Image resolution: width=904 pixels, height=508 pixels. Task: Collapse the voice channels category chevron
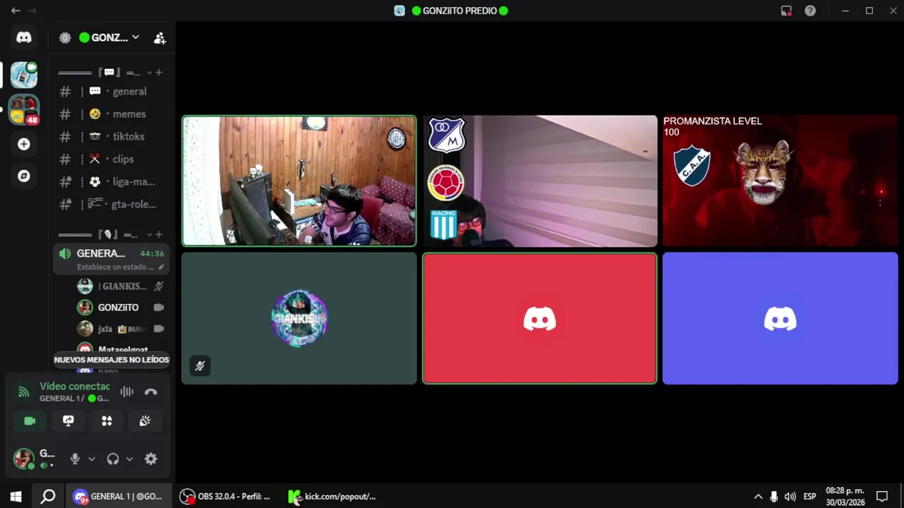(149, 235)
